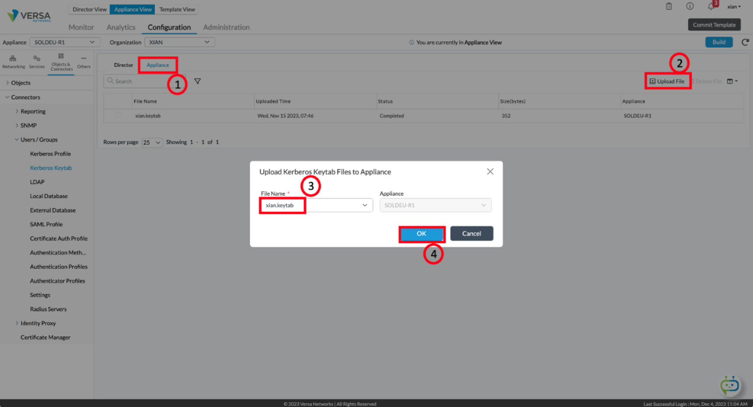This screenshot has height=407, width=753.
Task: Expand the Identity Proxy node
Action: point(17,323)
